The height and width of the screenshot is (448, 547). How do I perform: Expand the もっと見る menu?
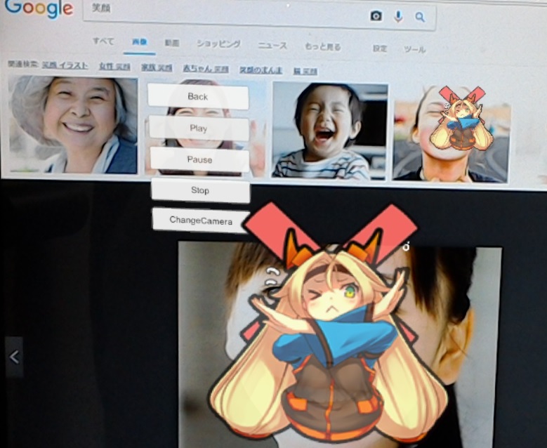click(323, 47)
